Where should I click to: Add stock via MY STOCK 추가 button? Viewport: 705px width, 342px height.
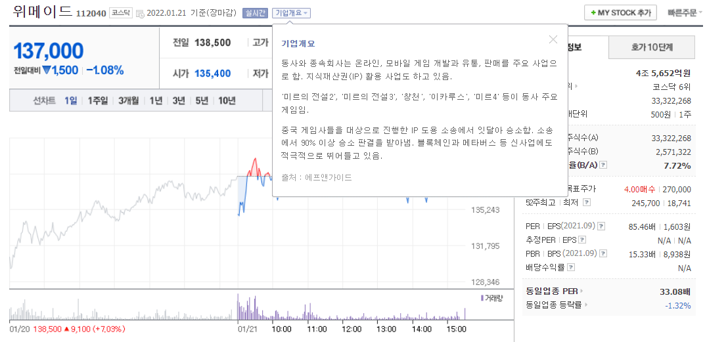[620, 12]
